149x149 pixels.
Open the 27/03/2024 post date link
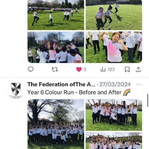[x=115, y=84]
